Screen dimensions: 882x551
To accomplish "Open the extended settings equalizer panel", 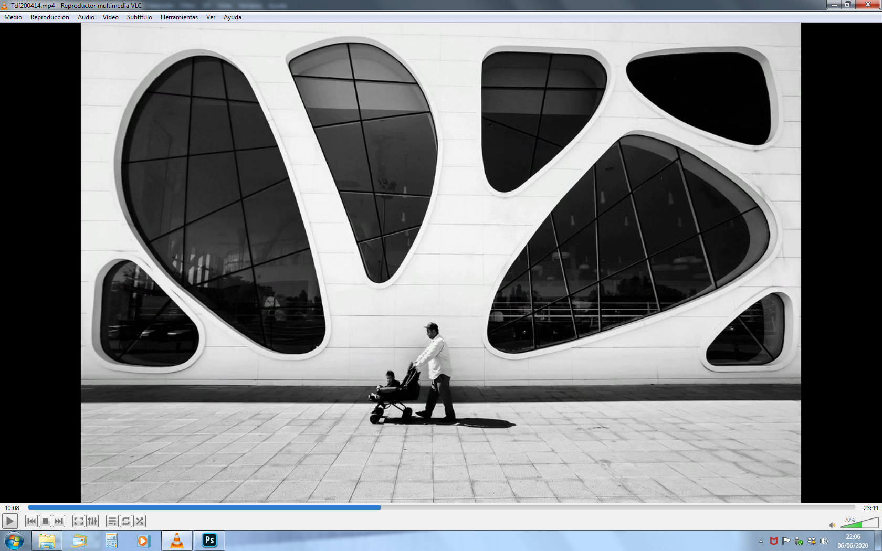I will [92, 521].
